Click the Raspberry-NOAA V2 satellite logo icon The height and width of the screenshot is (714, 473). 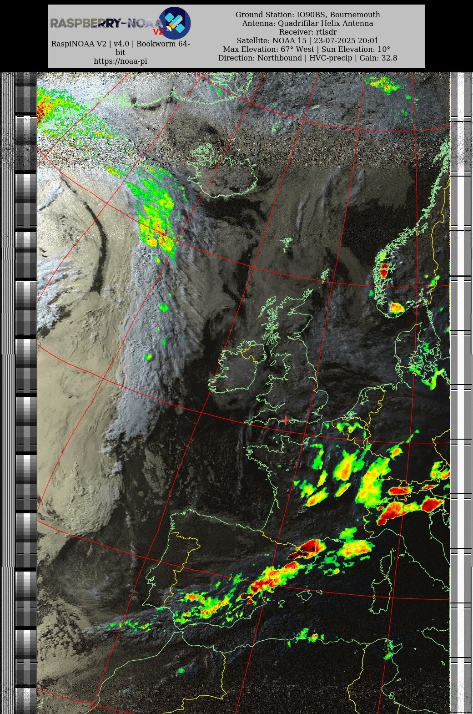tap(175, 23)
